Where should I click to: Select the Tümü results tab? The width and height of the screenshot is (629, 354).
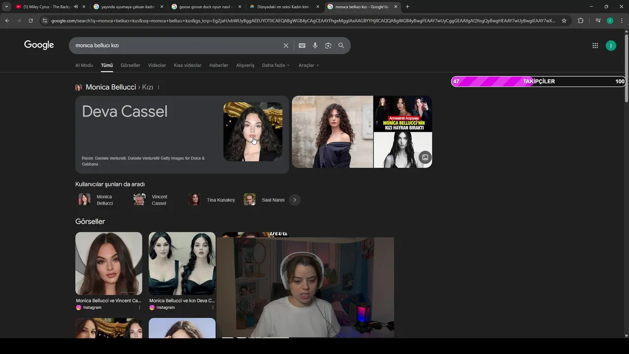tap(107, 65)
